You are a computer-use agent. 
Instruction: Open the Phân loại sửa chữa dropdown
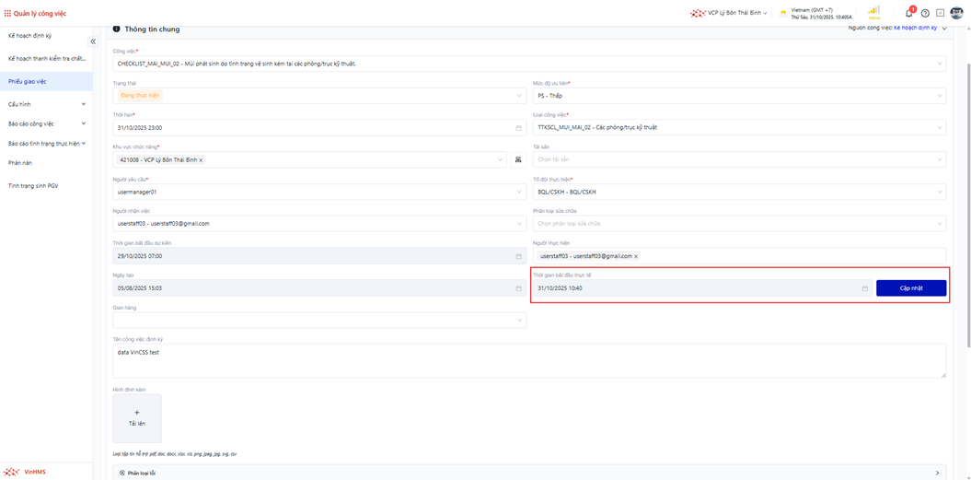(x=739, y=224)
